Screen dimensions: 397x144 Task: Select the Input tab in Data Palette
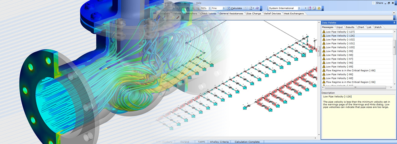340,27
